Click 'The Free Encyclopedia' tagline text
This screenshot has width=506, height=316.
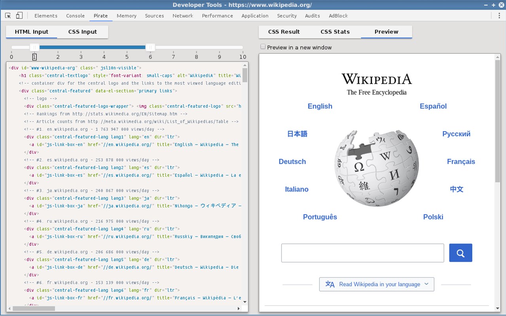coord(377,92)
